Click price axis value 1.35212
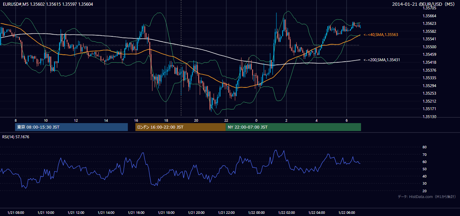460x216 pixels. (429, 101)
